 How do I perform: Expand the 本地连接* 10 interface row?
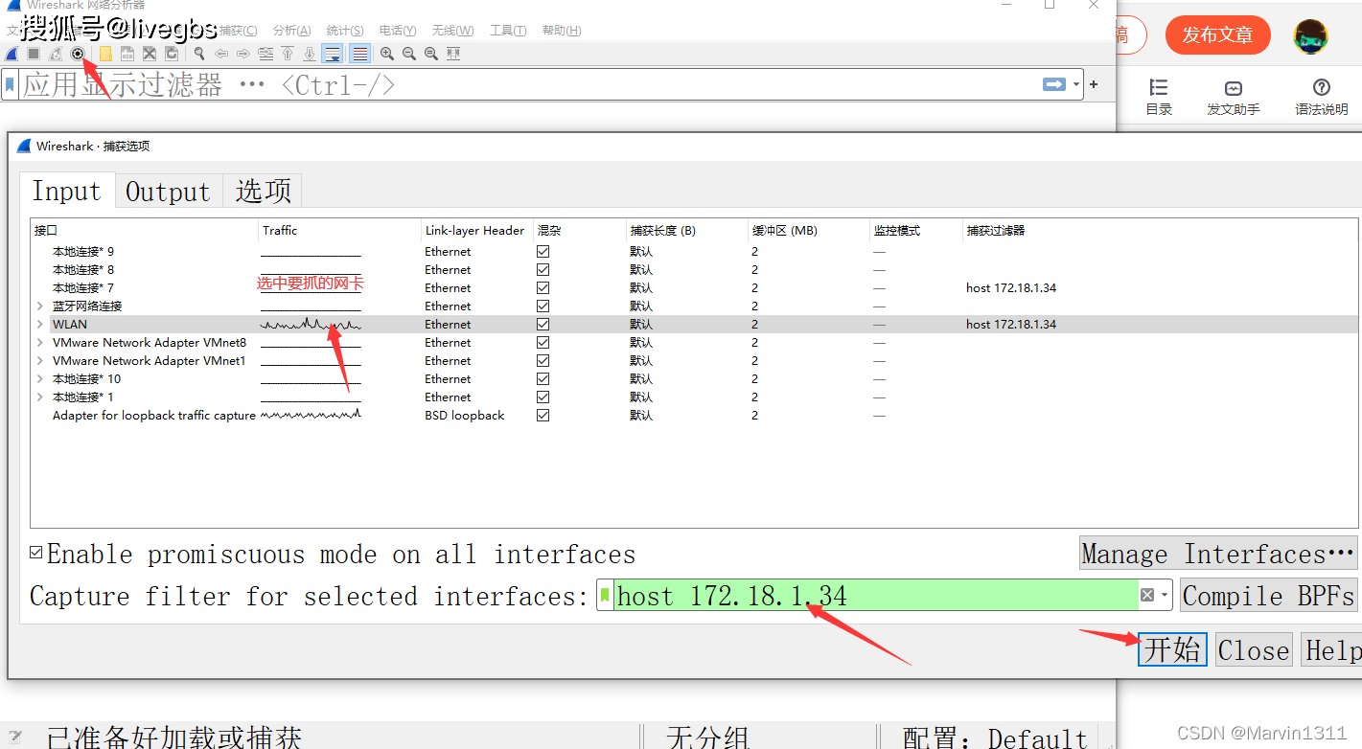(x=40, y=378)
